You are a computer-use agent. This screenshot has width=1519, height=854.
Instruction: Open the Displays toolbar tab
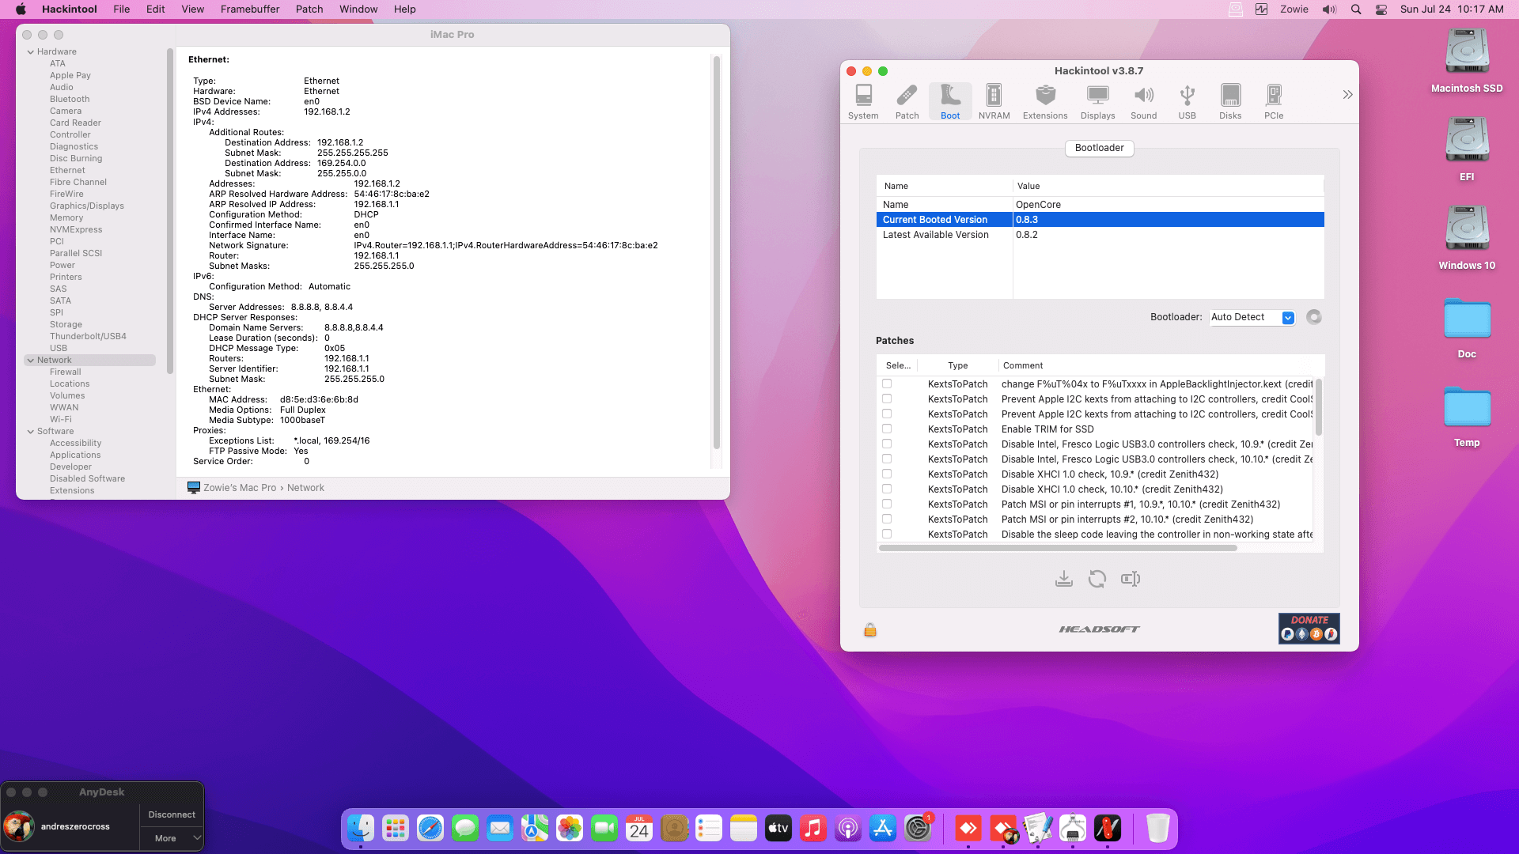(1097, 102)
